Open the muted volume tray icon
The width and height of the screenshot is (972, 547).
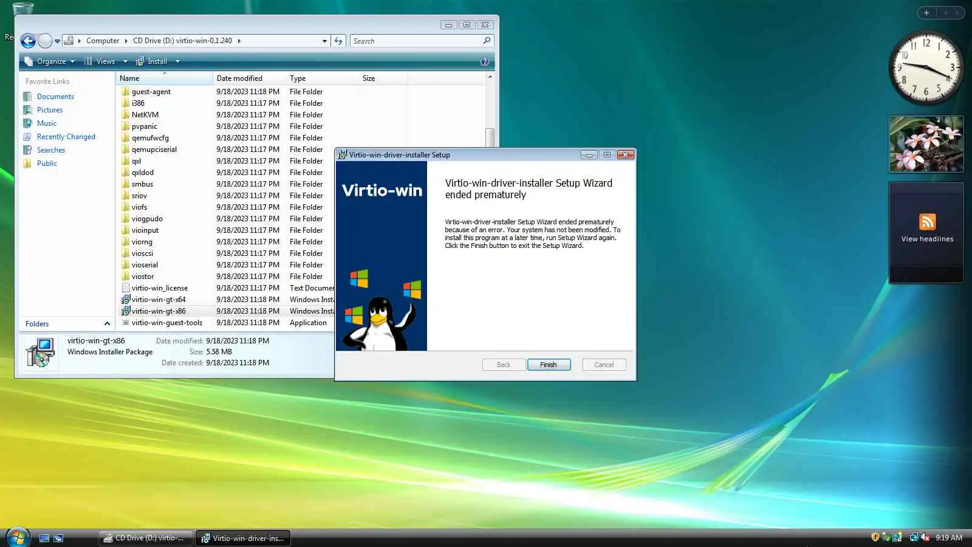pyautogui.click(x=925, y=537)
